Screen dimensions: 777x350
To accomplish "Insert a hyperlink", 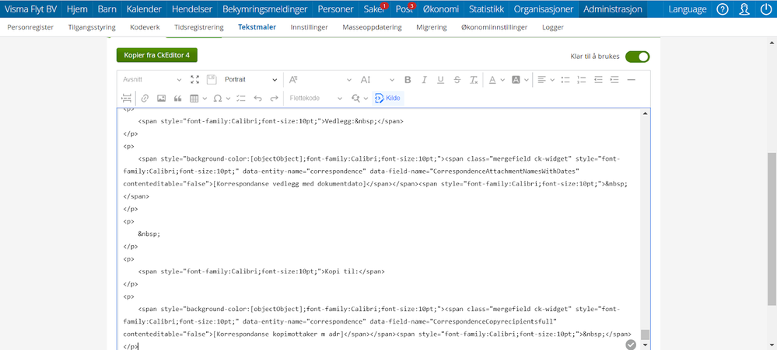I will tap(145, 99).
